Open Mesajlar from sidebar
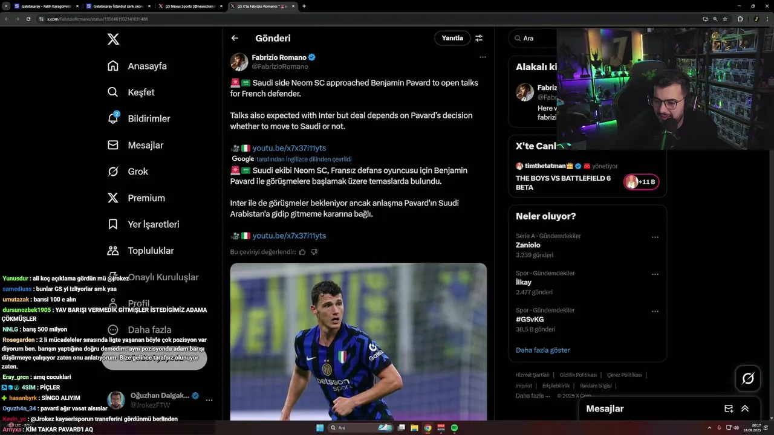Image resolution: width=774 pixels, height=435 pixels. coord(146,145)
